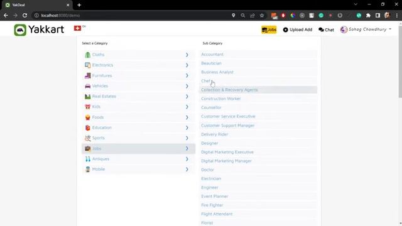
Task: Choose Counsellor sub category
Action: point(258,107)
